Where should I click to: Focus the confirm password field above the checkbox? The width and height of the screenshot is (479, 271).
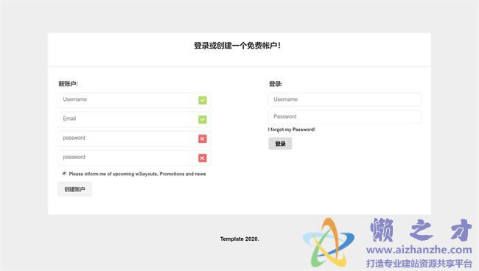tap(134, 158)
